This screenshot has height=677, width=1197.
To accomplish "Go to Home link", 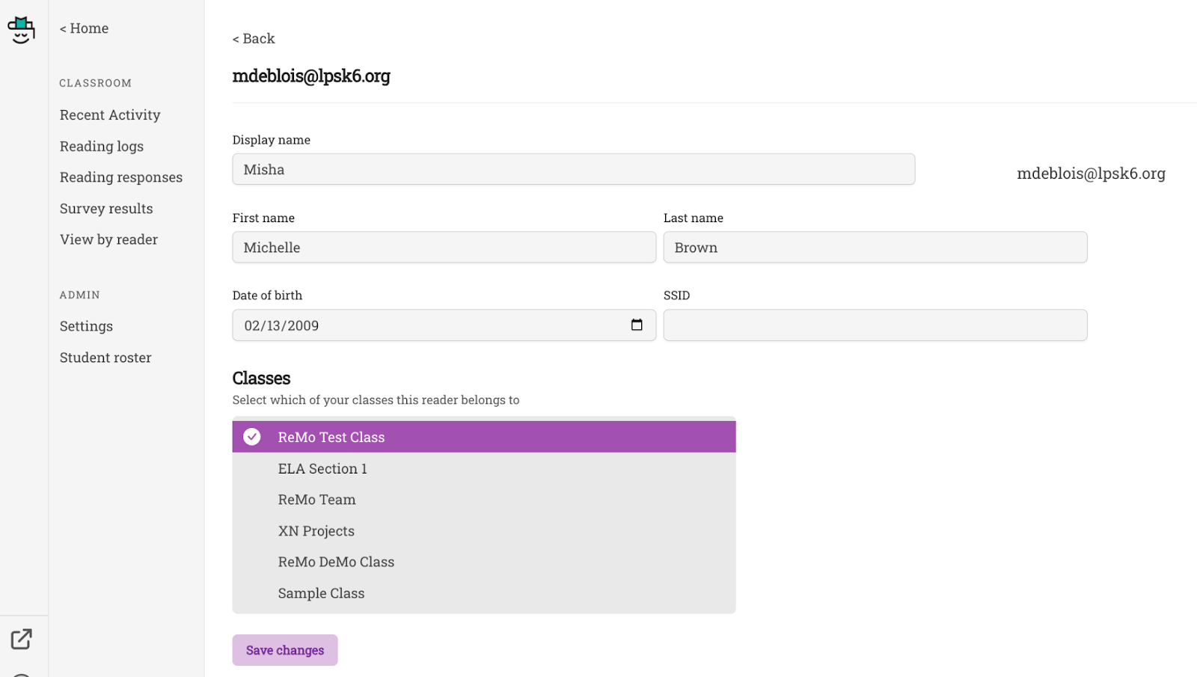I will [84, 28].
